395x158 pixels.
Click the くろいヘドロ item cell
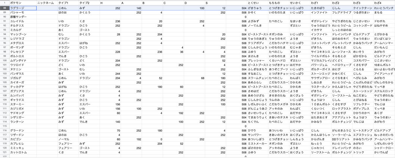click(278, 61)
